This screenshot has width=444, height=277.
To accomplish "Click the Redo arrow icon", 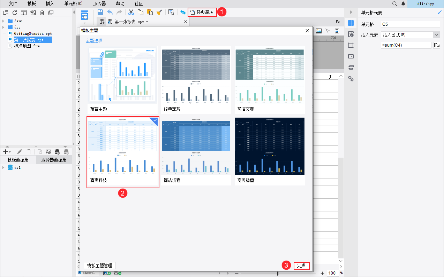I will tap(119, 12).
